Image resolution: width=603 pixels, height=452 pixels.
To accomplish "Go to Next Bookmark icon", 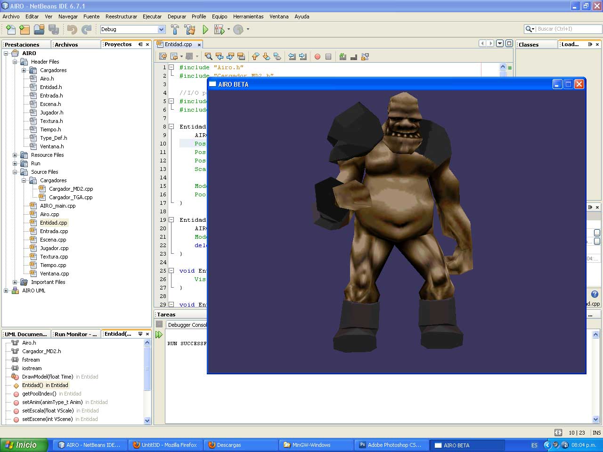I will point(266,56).
